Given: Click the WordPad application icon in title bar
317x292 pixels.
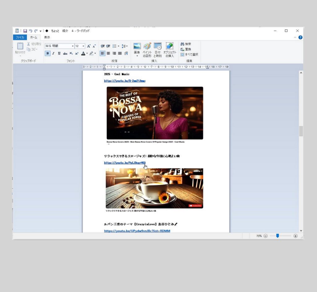Looking at the screenshot, I should (17, 31).
